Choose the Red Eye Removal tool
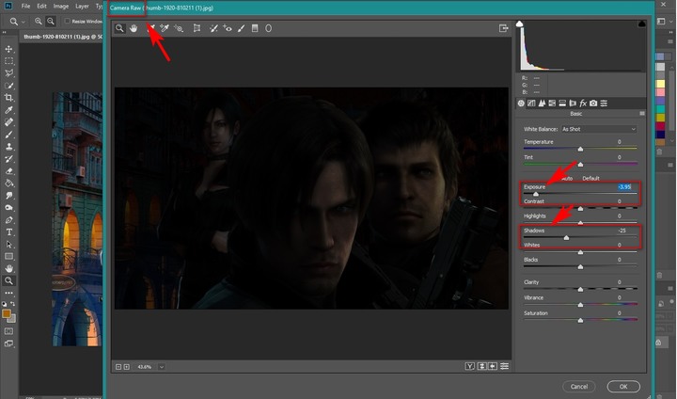677x399 pixels. pos(228,28)
